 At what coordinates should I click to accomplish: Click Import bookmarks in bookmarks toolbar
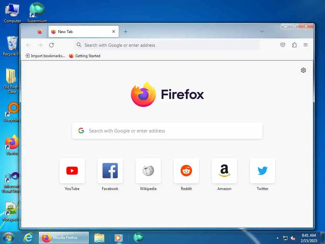point(45,56)
